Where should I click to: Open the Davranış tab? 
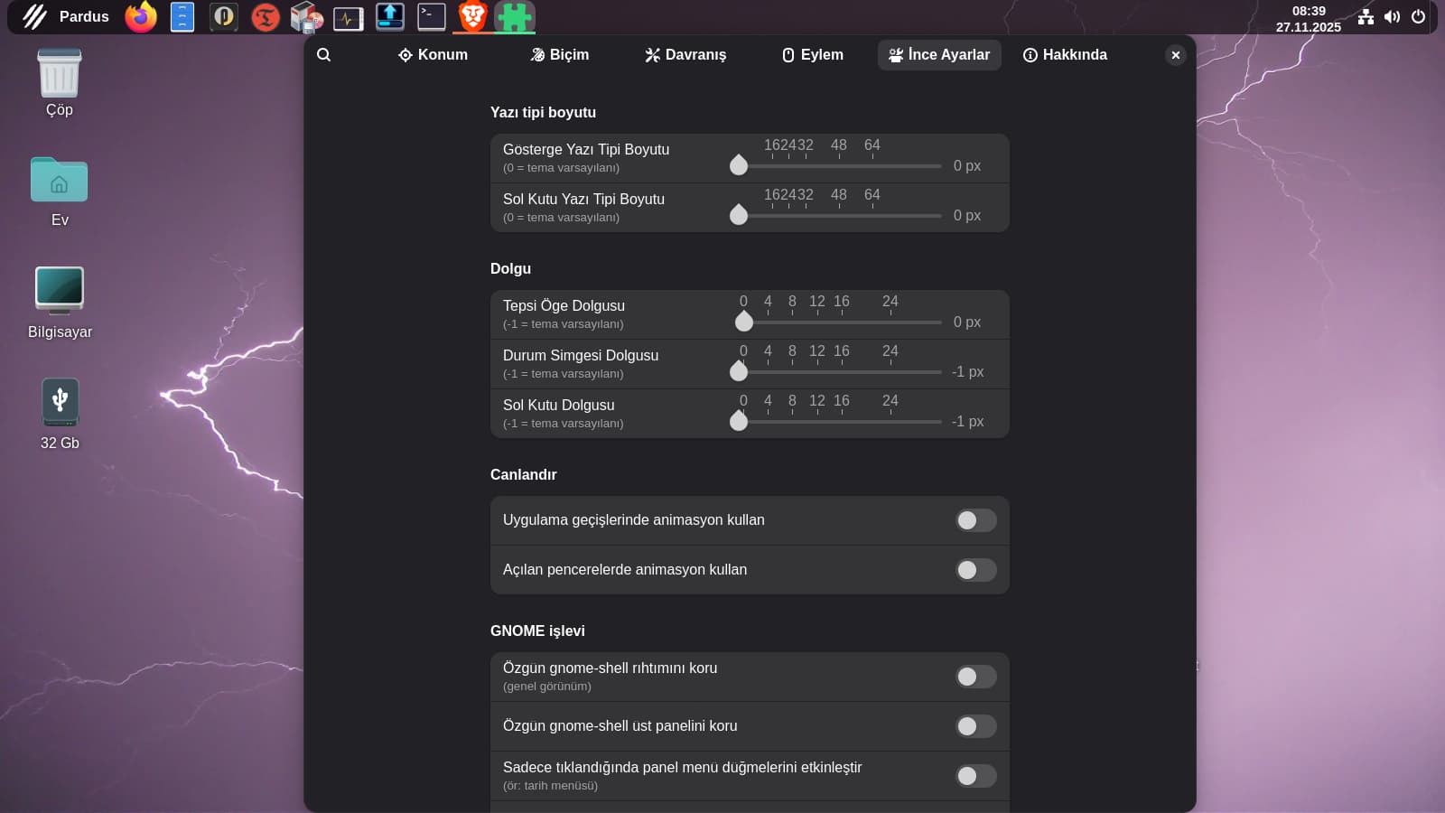click(x=685, y=55)
